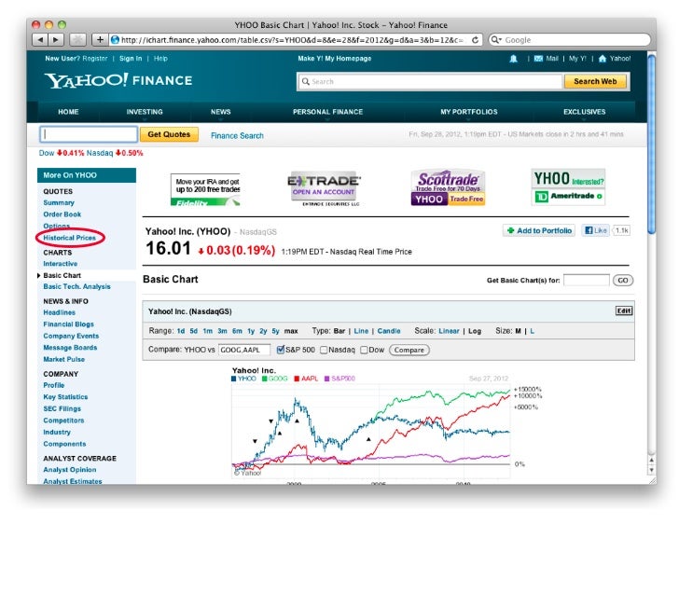
Task: Open the Historical Prices link
Action: coord(69,238)
